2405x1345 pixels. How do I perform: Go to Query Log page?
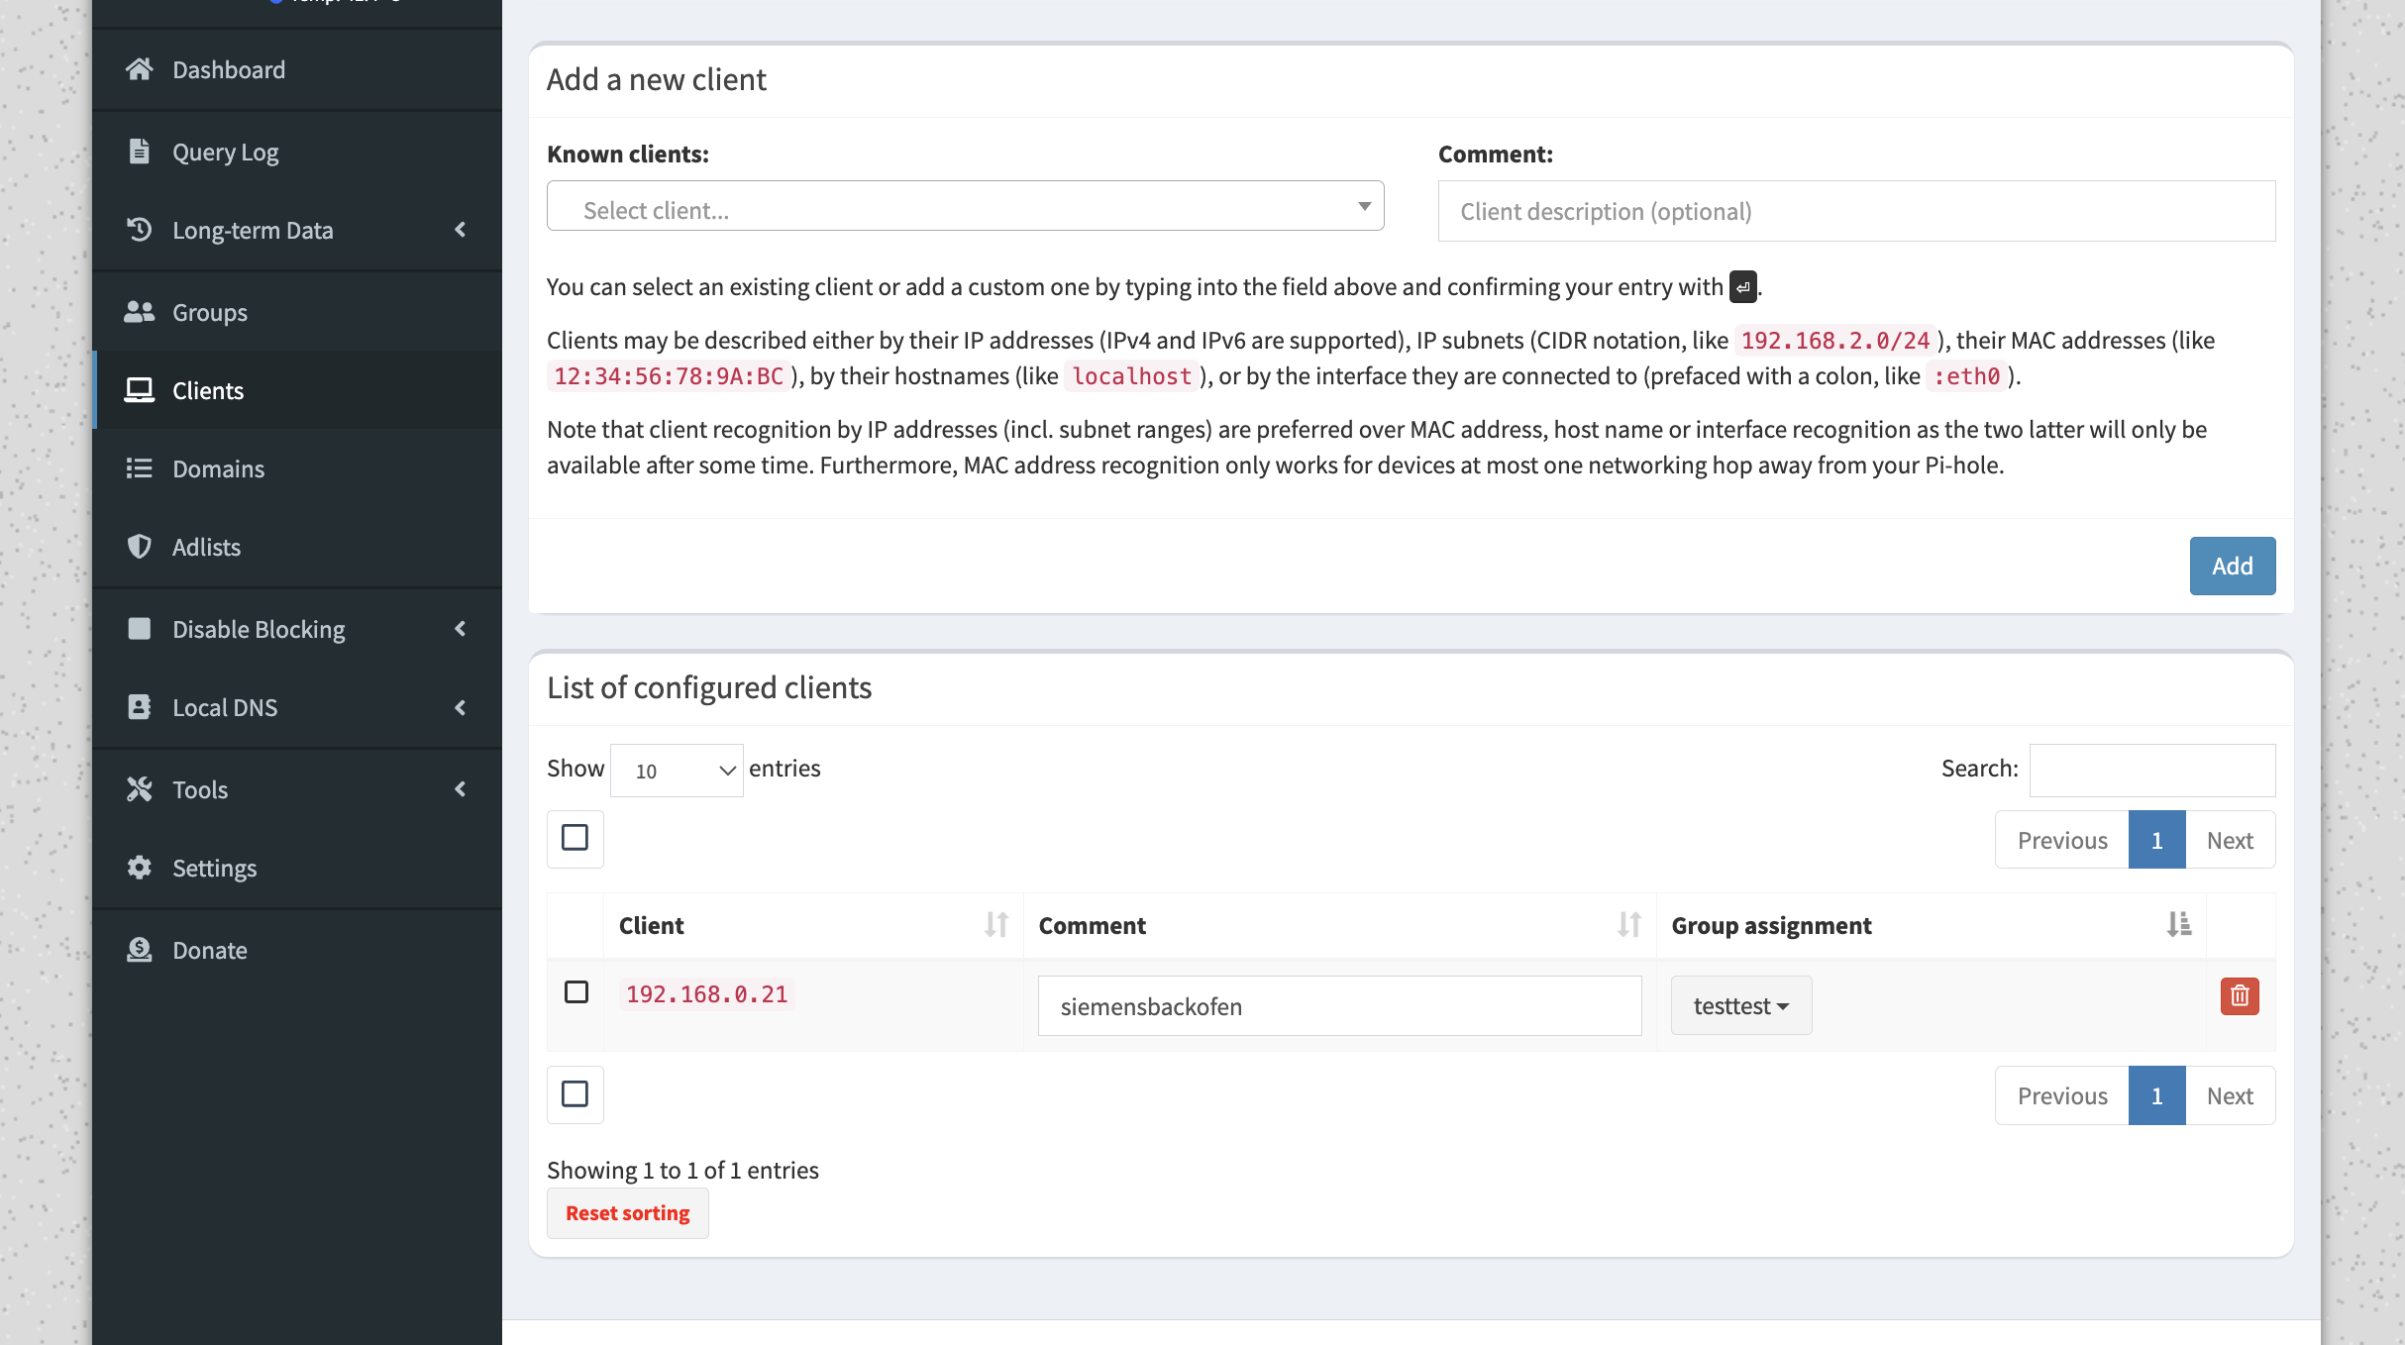[x=297, y=152]
